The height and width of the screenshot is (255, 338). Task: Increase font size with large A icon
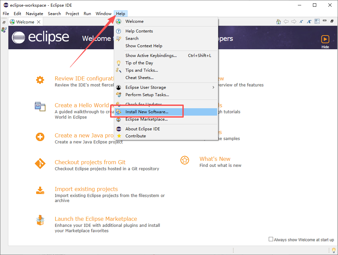click(309, 21)
